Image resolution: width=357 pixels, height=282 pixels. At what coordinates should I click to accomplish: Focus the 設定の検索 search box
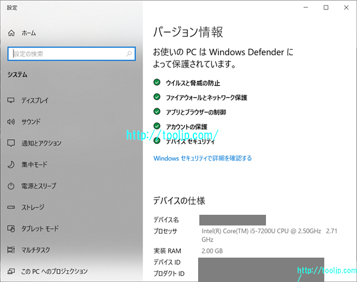(71, 54)
